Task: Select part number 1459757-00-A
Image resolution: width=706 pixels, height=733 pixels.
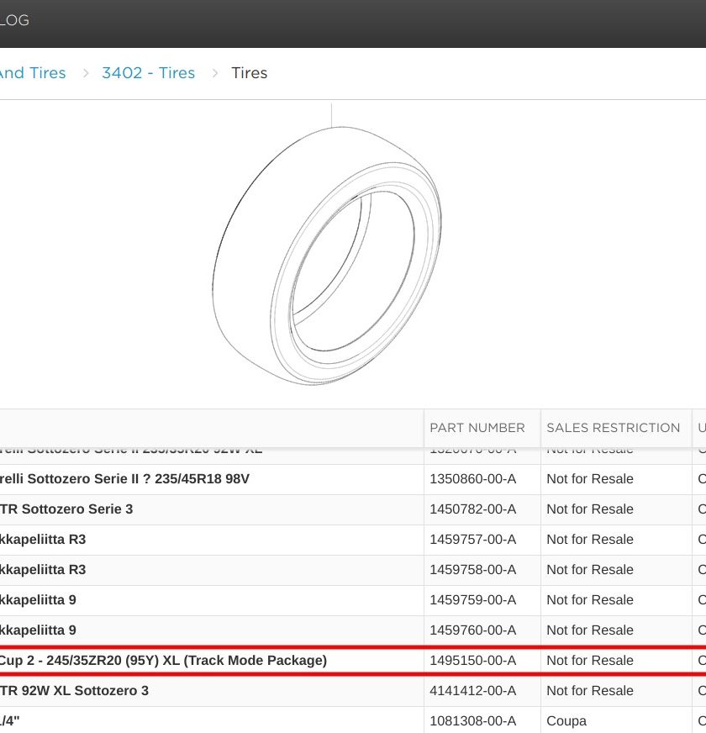Action: click(472, 540)
